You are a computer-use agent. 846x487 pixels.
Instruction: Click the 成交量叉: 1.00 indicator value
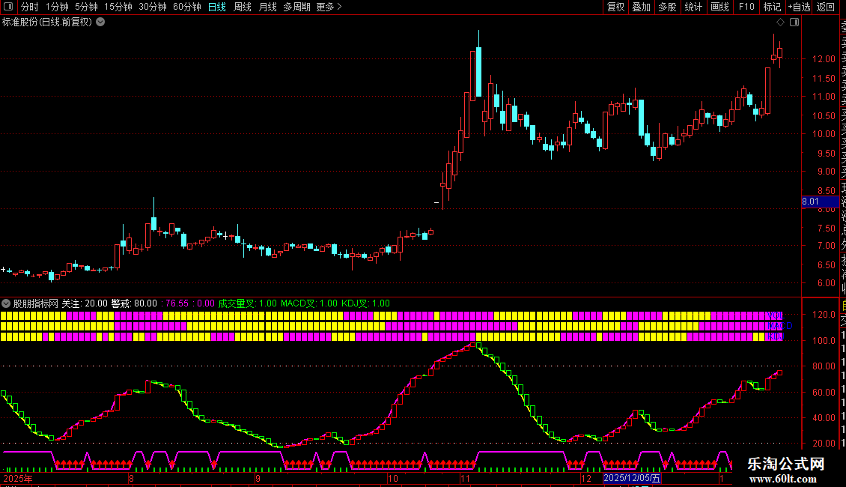pos(247,303)
